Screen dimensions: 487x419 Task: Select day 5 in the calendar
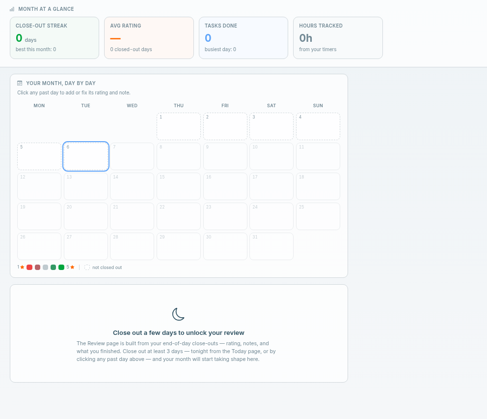coord(39,156)
